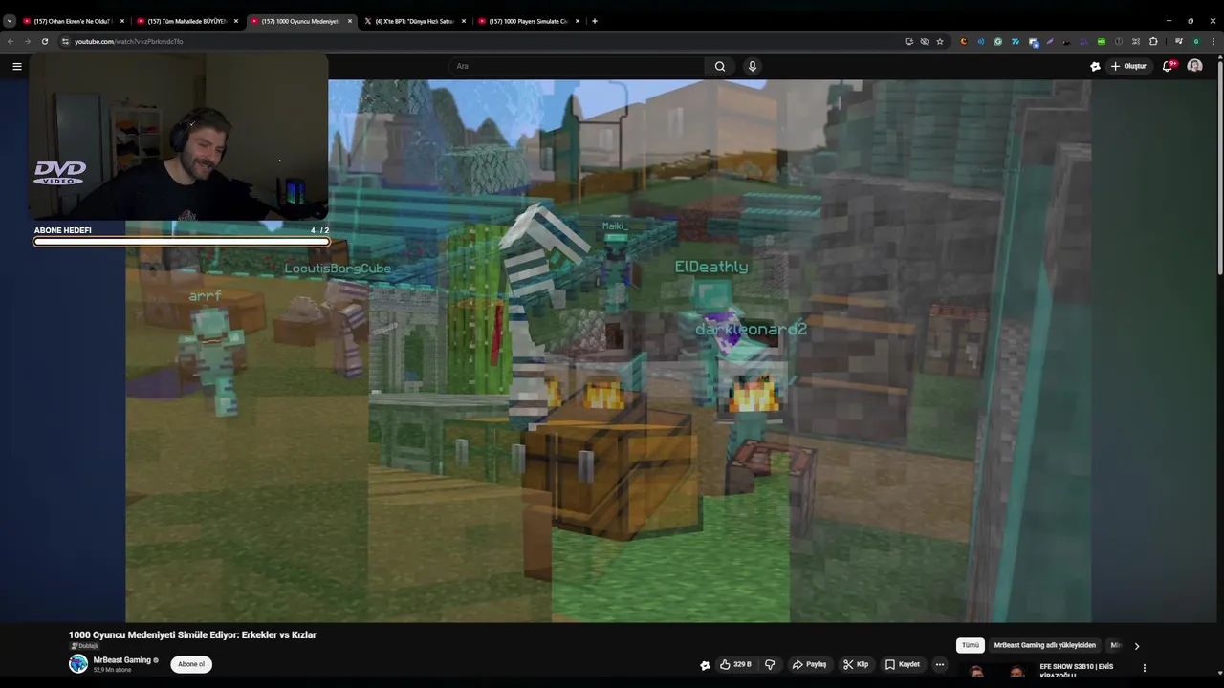This screenshot has width=1224, height=688.
Task: Open the browser profile avatar G
Action: [1196, 41]
